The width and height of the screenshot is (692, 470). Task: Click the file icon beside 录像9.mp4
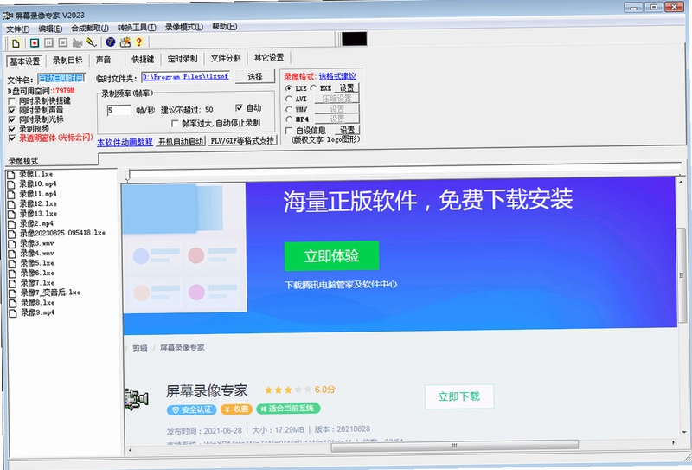click(x=13, y=313)
